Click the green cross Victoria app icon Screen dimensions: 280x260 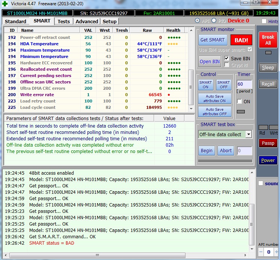click(x=5, y=4)
